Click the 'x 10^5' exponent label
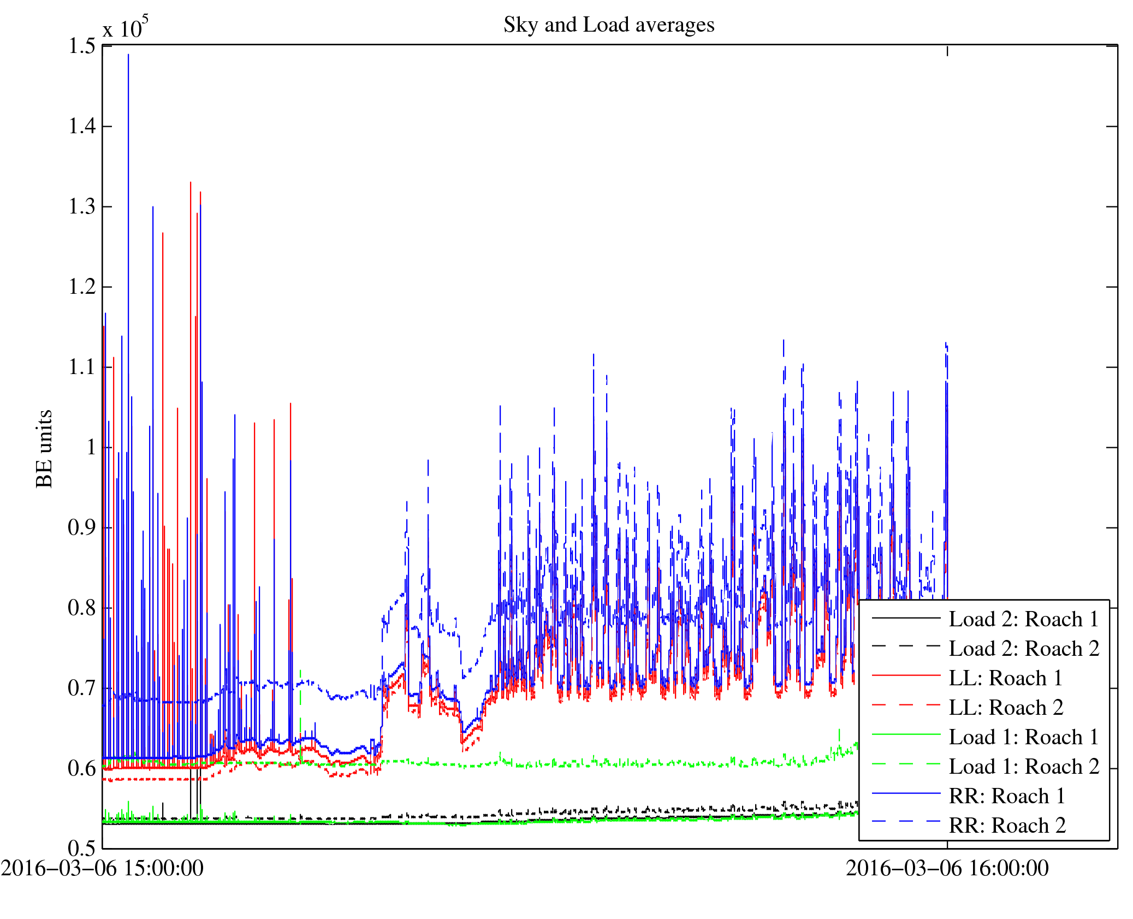 (x=126, y=27)
